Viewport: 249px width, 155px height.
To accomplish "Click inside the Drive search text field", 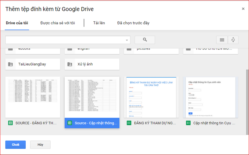I will 65,40.
